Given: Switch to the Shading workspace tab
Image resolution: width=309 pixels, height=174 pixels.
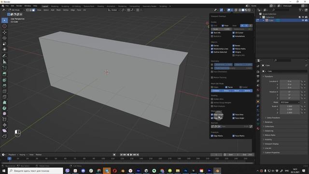Looking at the screenshot, I should [x=100, y=6].
